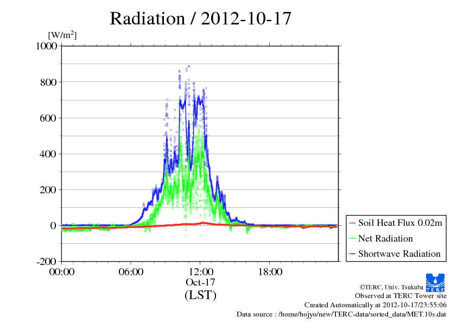This screenshot has width=457, height=323.
Task: Click the 'Data source' file path line
Action: [341, 314]
